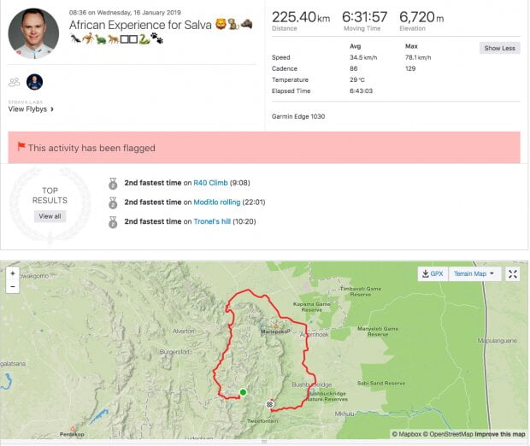
Task: Click the athlete's large profile photo
Action: coord(33,33)
